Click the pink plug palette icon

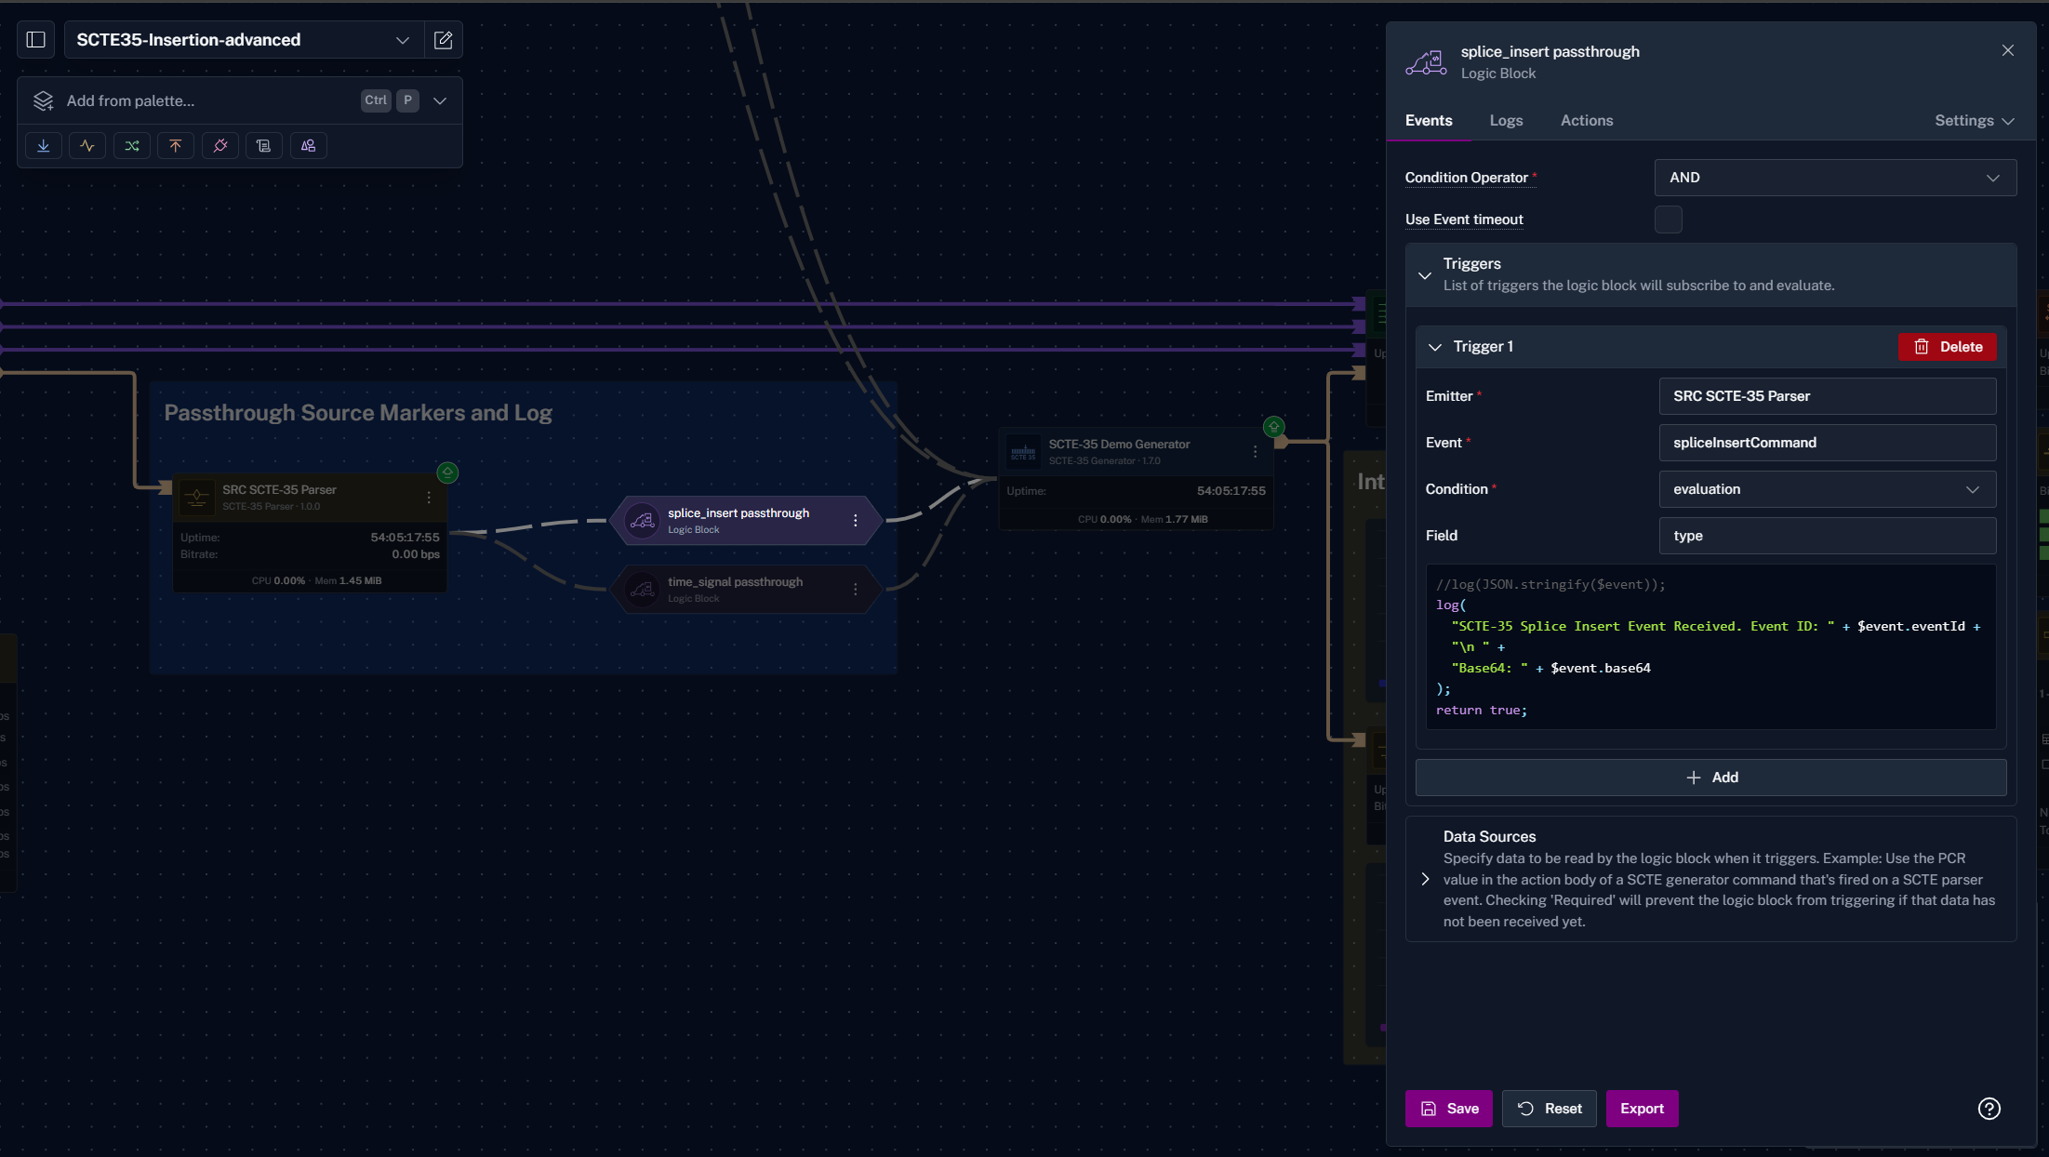point(220,146)
